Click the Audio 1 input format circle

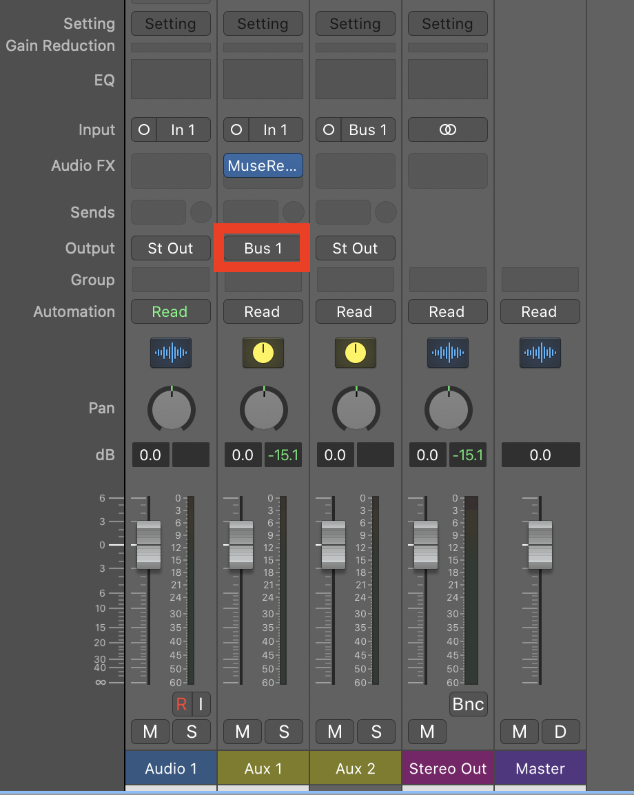(x=144, y=130)
